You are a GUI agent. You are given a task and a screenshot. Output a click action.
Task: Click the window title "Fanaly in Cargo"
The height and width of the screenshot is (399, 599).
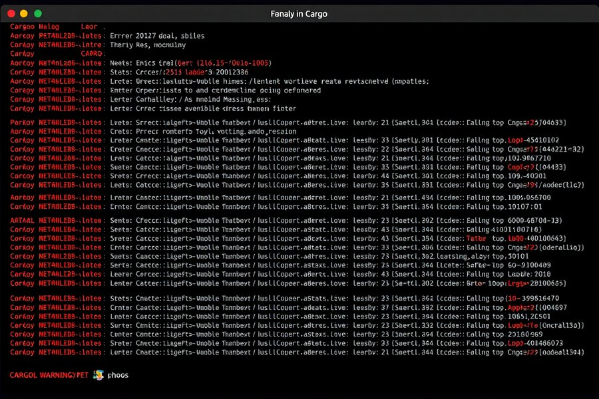(299, 14)
